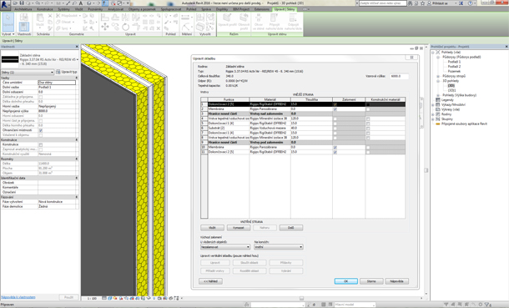Select the Podlaží 1 view in project browser
This screenshot has width=509, height=308.
[x=454, y=62]
